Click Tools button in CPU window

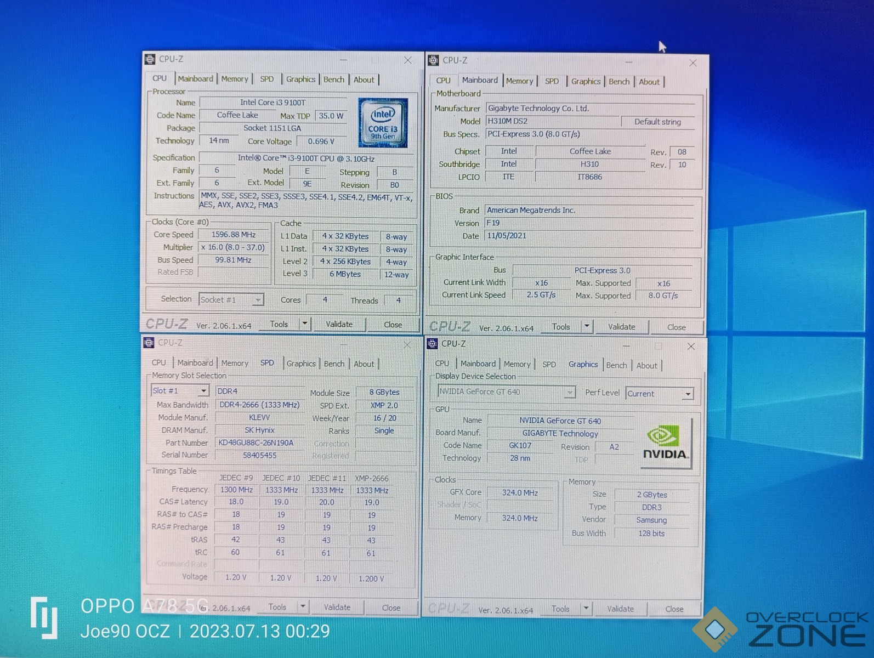point(279,324)
